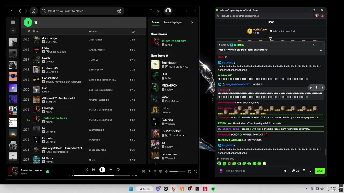
Task: Open Discord from the taskbar
Action: click(158, 189)
